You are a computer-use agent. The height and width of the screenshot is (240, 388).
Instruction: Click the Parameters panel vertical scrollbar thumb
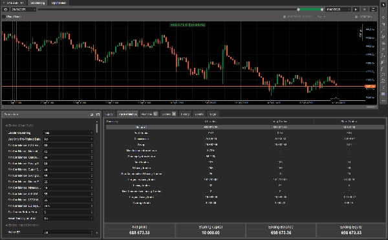pyautogui.click(x=97, y=128)
